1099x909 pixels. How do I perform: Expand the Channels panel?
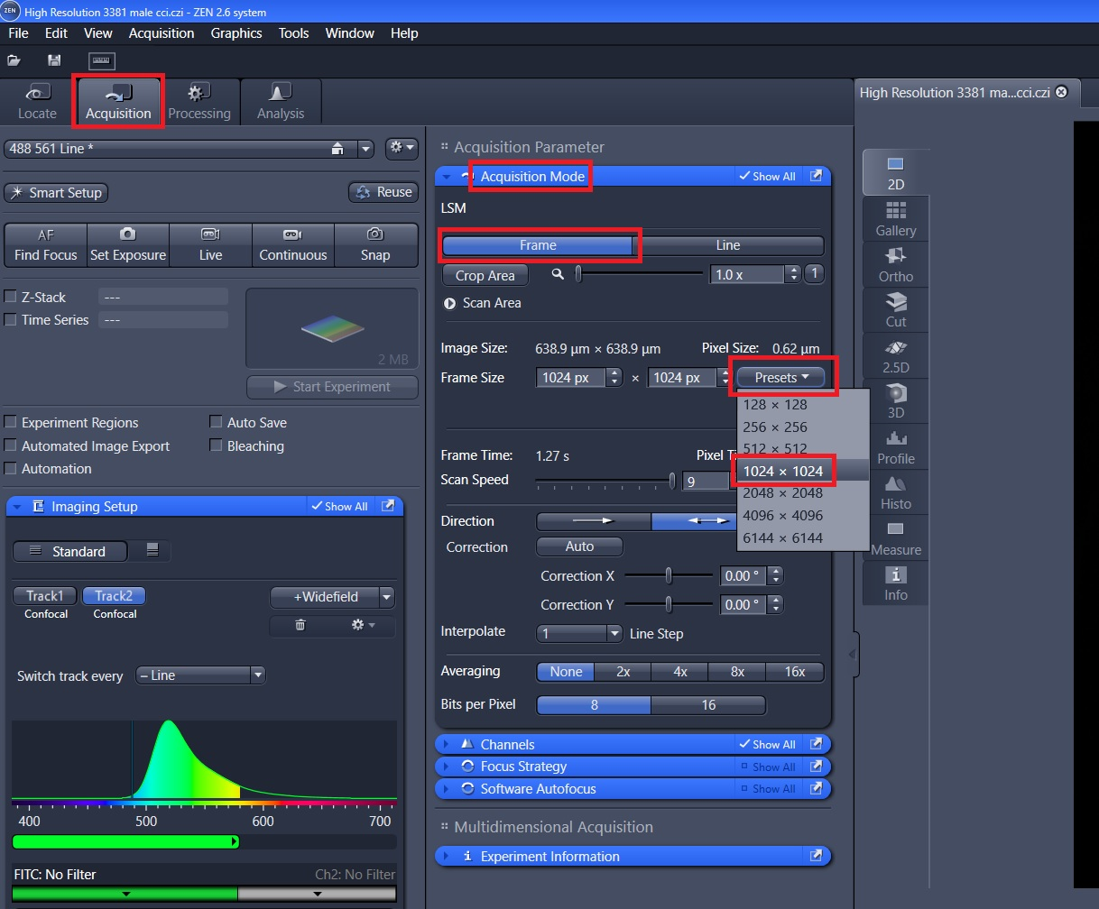(507, 745)
